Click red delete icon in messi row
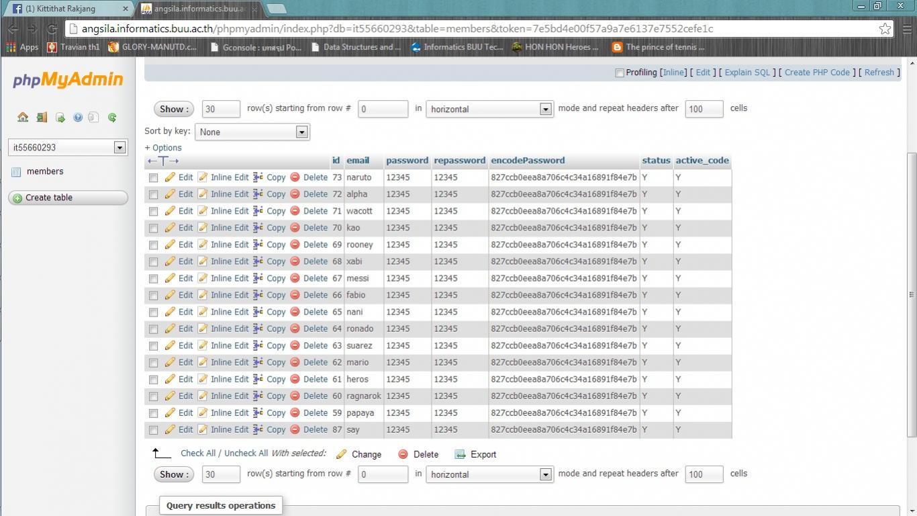917x516 pixels. [x=295, y=278]
